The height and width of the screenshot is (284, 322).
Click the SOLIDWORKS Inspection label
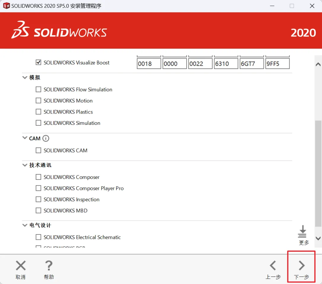72,199
